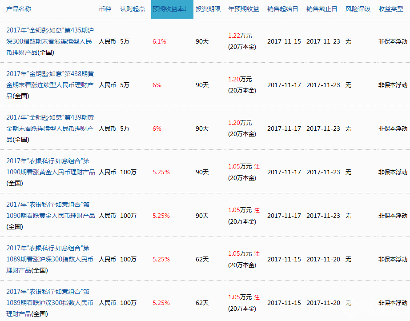
Task: Click the 认购起点 column header
Action: coord(132,8)
